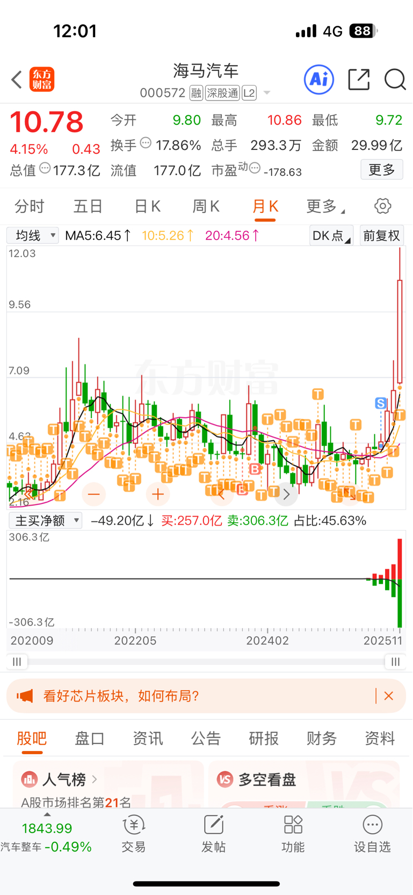Open the 研报 tab
413x895 pixels.
[x=264, y=738]
